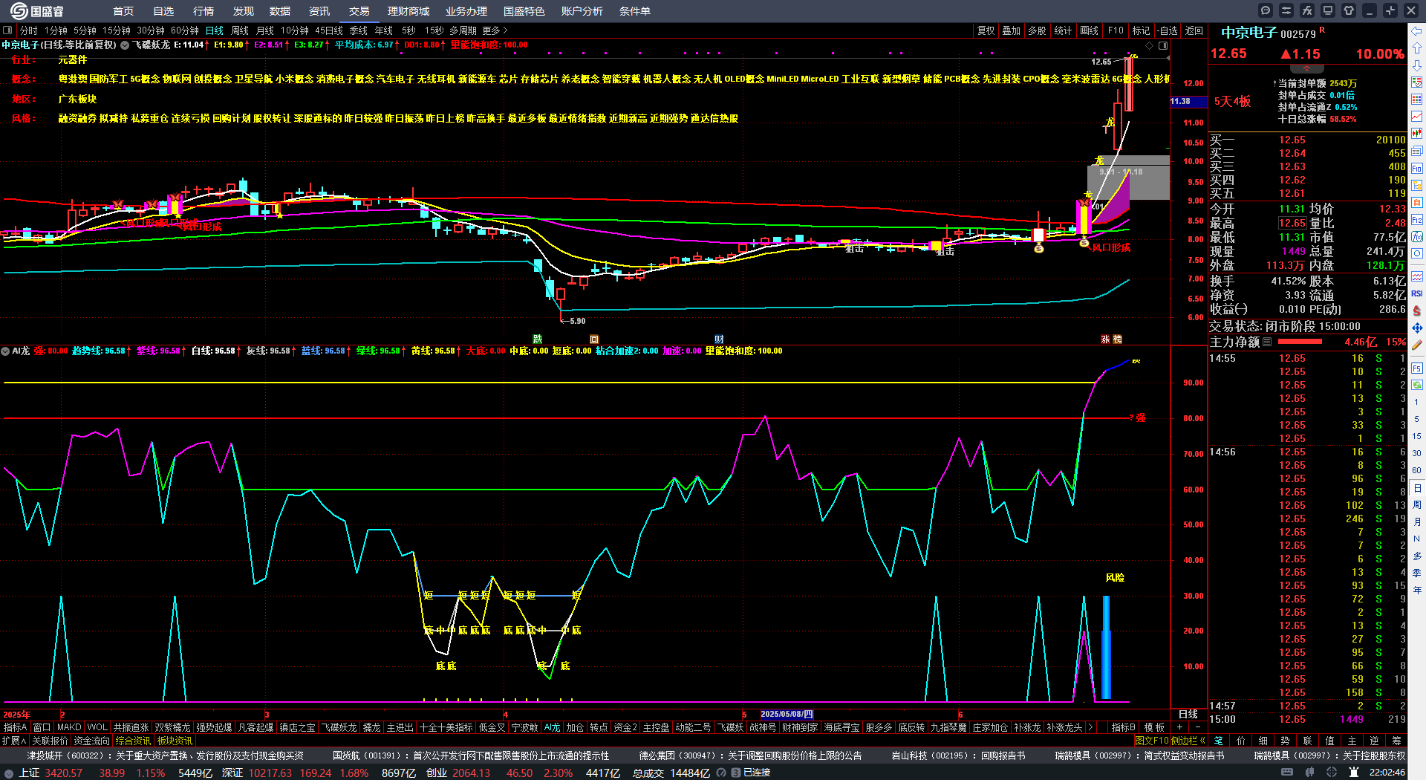Open the formula fx icon in title bar

[1307, 10]
